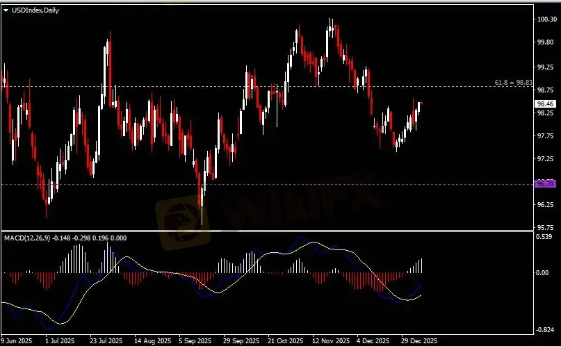The height and width of the screenshot is (346, 561).
Task: Click the 29 Dec 2025 date label
Action: 421,341
